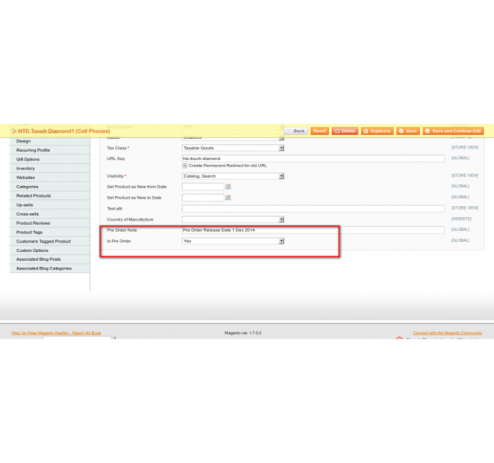Screen dimensions: 494x463
Task: Focus the Set Product as New to Date field
Action: click(203, 197)
